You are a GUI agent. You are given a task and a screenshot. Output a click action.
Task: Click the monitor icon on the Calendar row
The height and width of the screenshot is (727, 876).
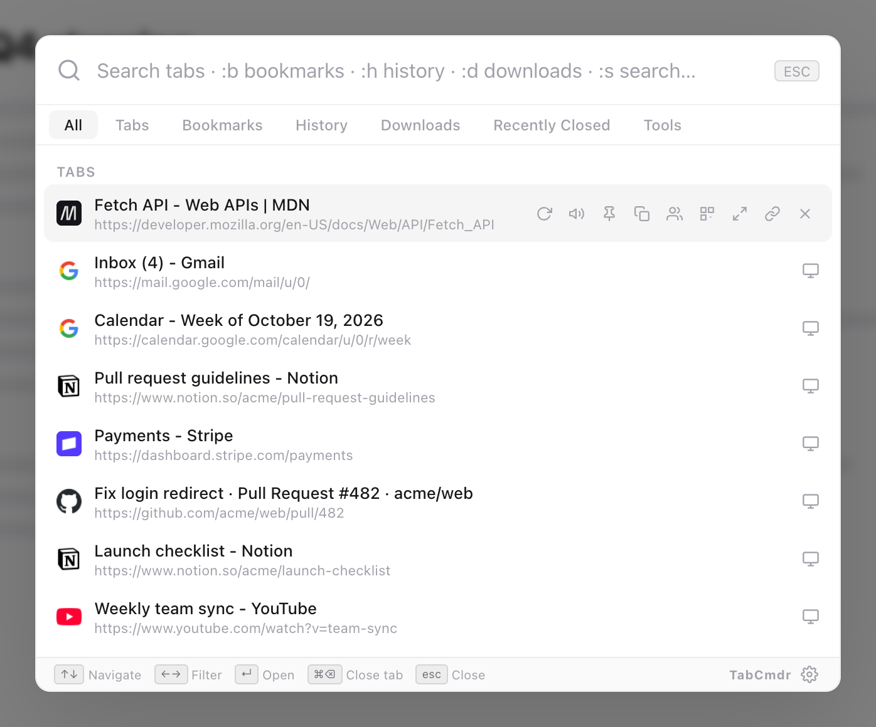[811, 328]
